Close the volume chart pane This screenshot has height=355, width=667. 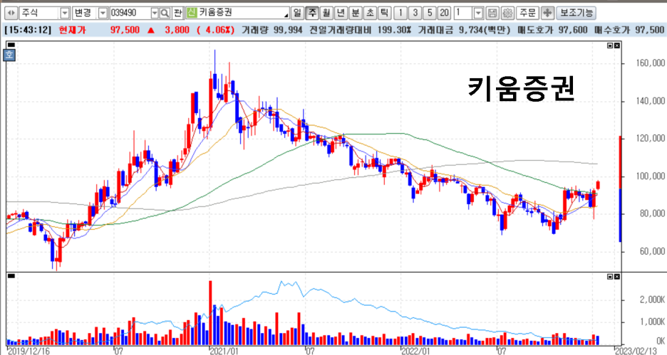617,277
